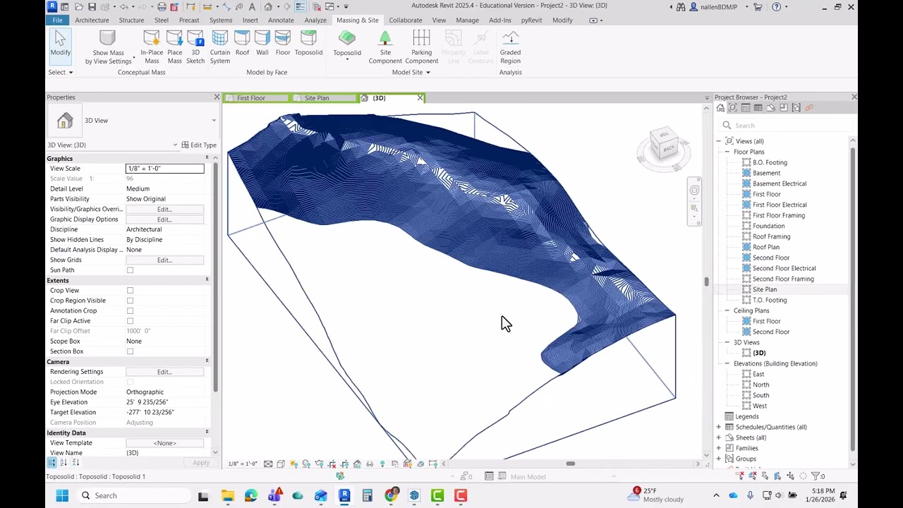The height and width of the screenshot is (508, 903).
Task: Open the Annotate ribbon tab
Action: pyautogui.click(x=281, y=20)
